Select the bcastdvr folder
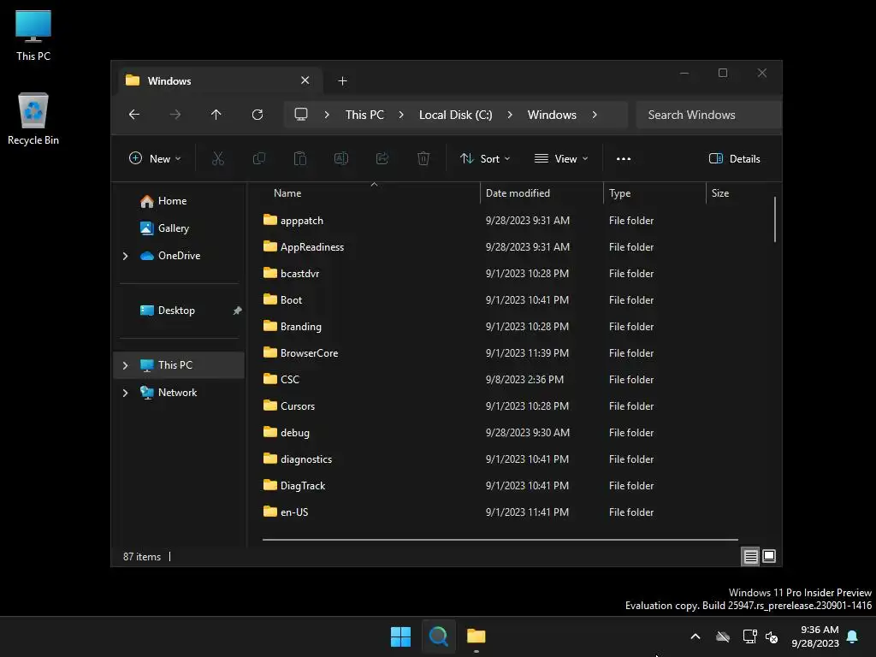The width and height of the screenshot is (876, 657). point(299,274)
